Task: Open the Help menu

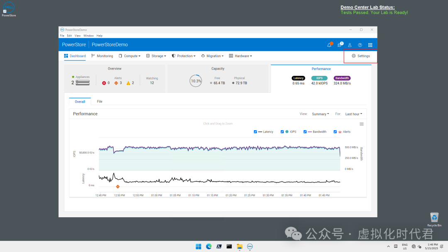Action: click(x=100, y=36)
